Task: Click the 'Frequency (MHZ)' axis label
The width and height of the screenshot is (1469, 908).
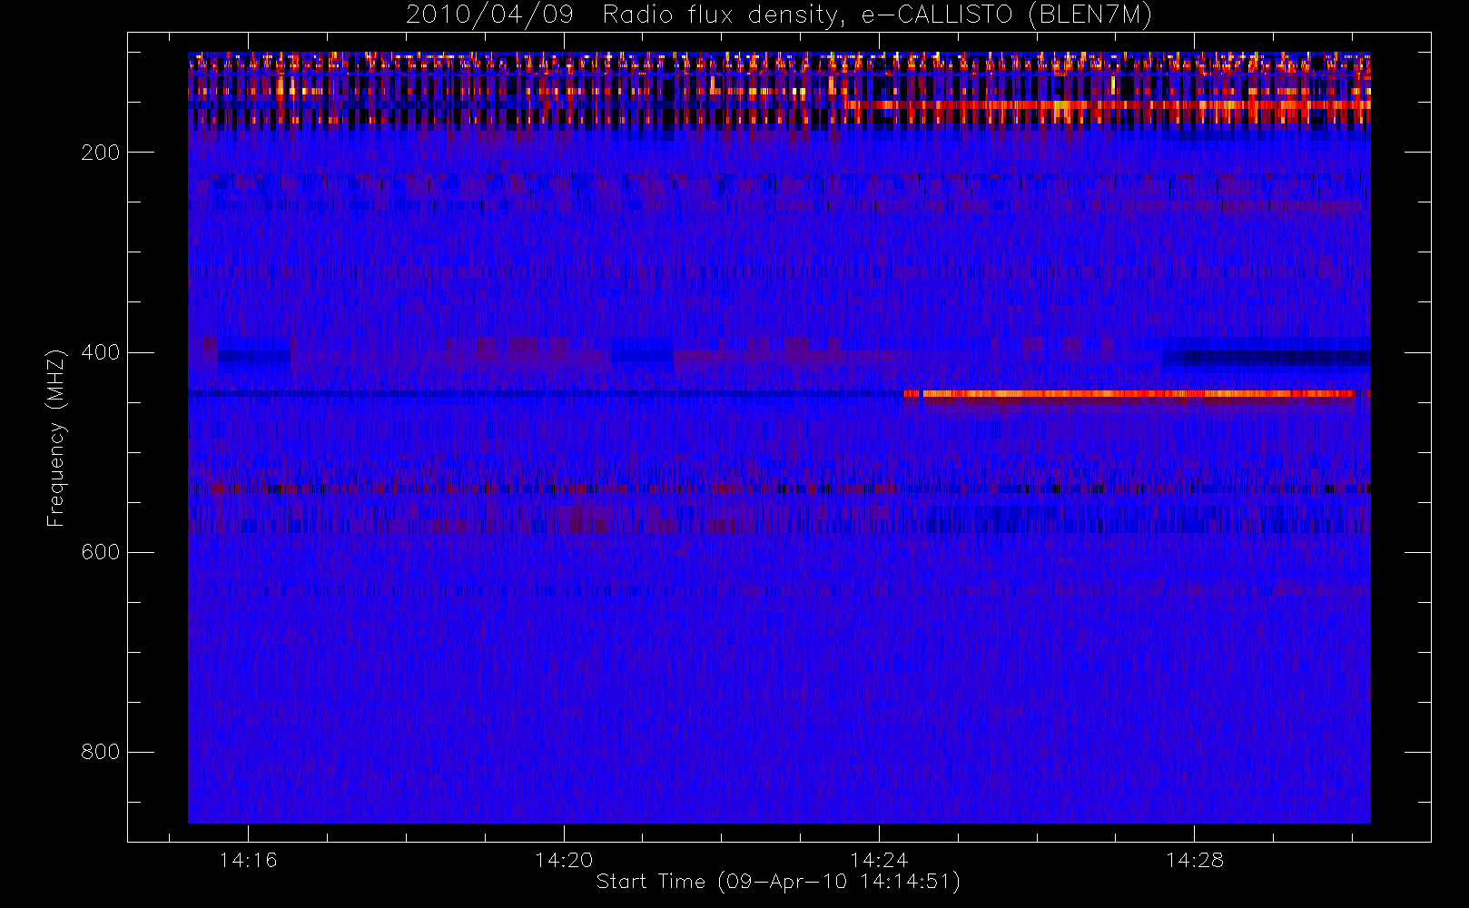Action: [56, 438]
